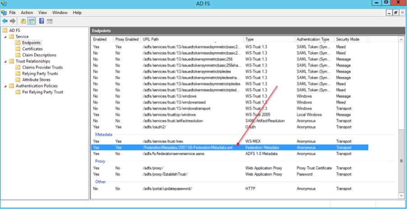Collapse the Trust Relationships node

point(5,61)
